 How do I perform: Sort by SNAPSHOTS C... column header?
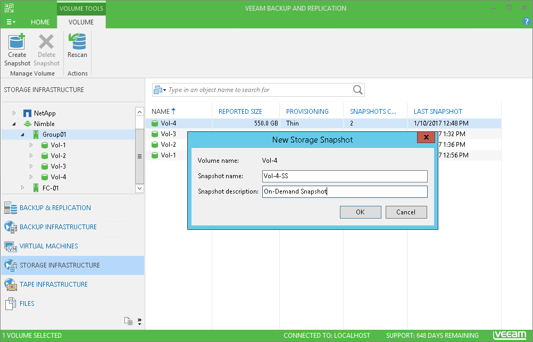(373, 112)
